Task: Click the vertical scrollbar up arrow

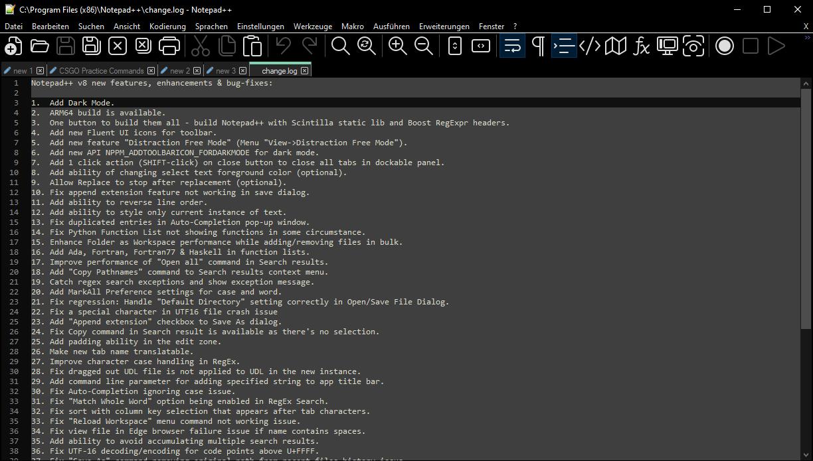Action: [806, 84]
